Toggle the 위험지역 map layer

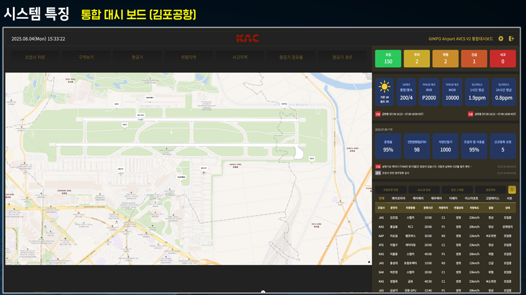(x=189, y=57)
